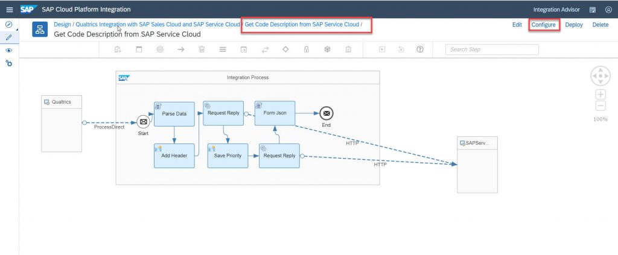Open the hamburger navigation menu
Image resolution: width=618 pixels, height=255 pixels.
pos(10,10)
